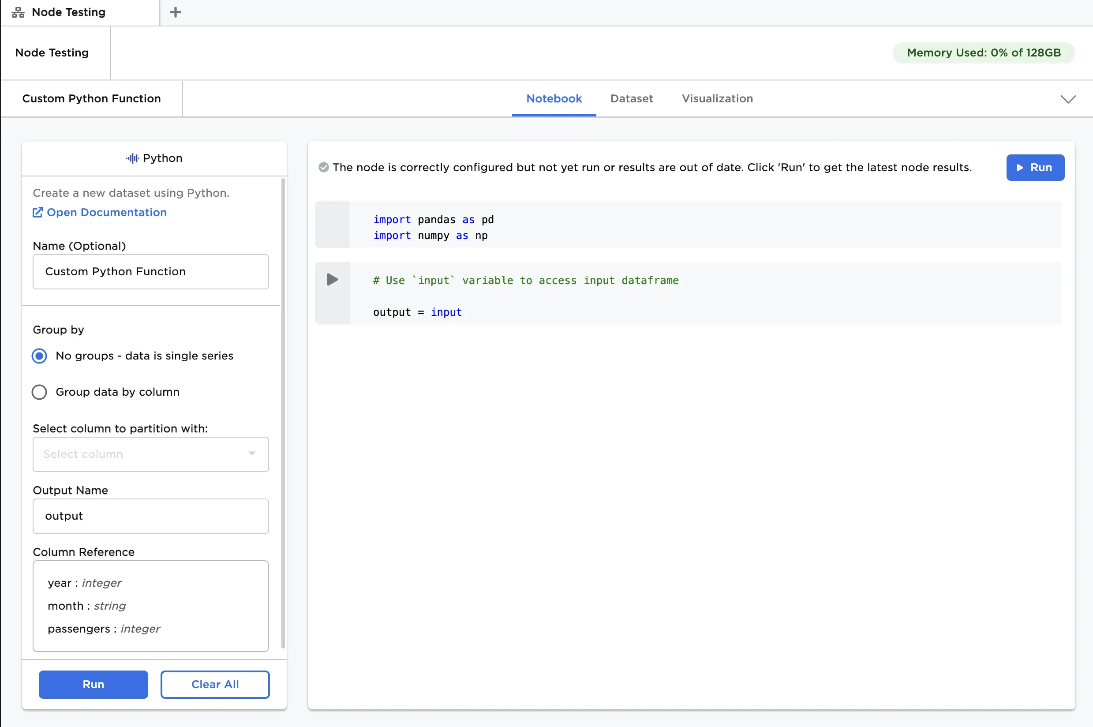
Task: Click the dropdown arrow in partition column field
Action: 252,453
